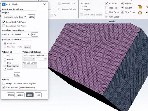Screen dimensions: 148x111
Task: Click Set button for Boundary Layer Mesh
Action: tap(35, 35)
